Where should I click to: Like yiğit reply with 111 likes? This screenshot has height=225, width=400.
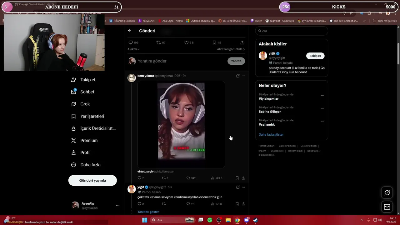(x=188, y=204)
